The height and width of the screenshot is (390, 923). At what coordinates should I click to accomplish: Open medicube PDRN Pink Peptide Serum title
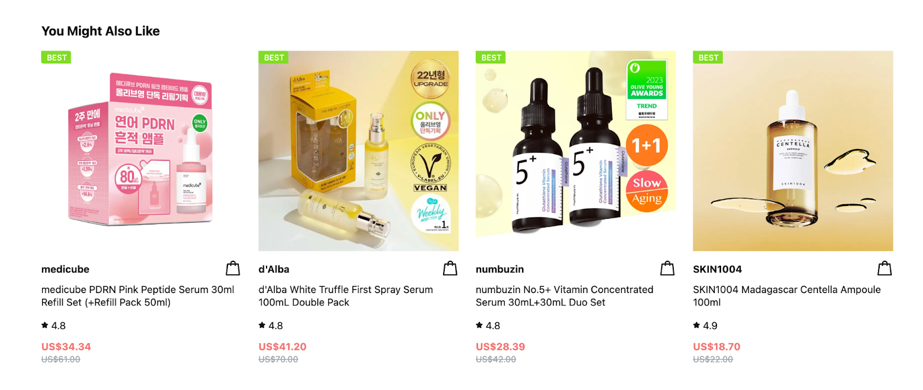[138, 296]
